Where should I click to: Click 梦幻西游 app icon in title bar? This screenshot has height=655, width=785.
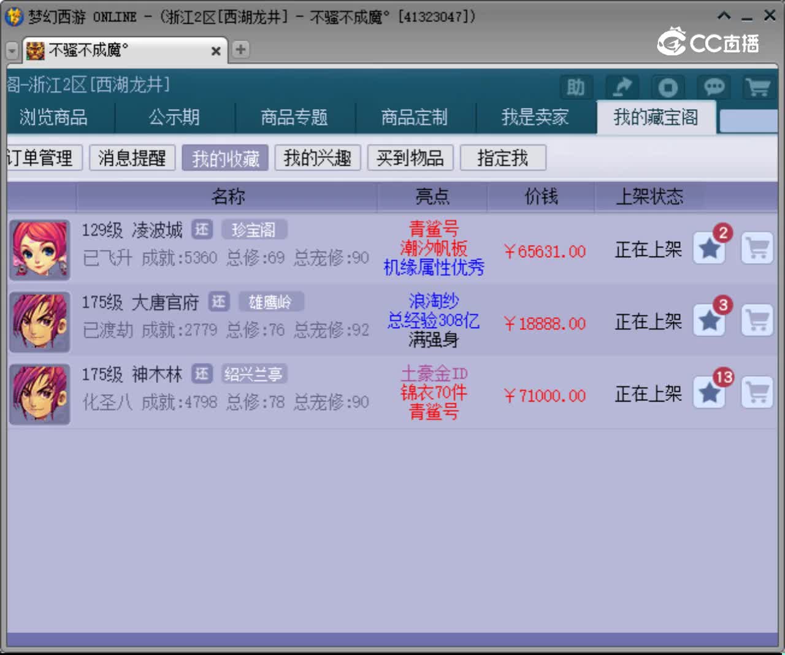[13, 17]
